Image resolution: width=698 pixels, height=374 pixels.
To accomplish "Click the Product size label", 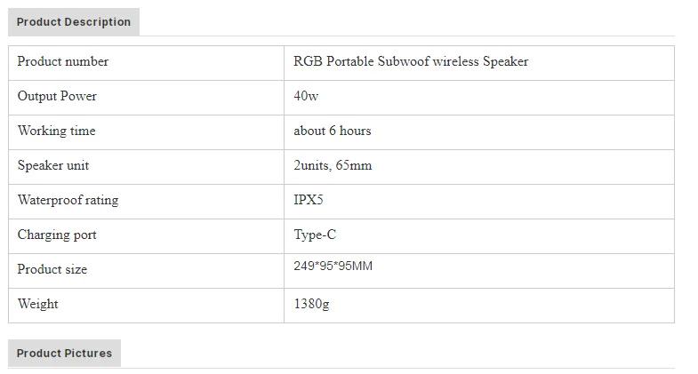I will (52, 269).
